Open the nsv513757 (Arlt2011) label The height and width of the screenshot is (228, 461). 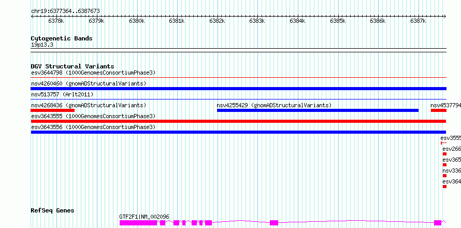[62, 94]
